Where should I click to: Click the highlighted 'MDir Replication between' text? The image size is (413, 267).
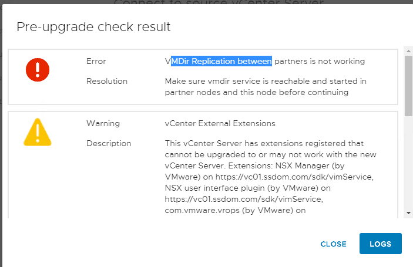[x=221, y=61]
